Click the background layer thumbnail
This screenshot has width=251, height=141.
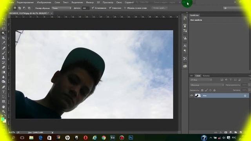pyautogui.click(x=198, y=96)
